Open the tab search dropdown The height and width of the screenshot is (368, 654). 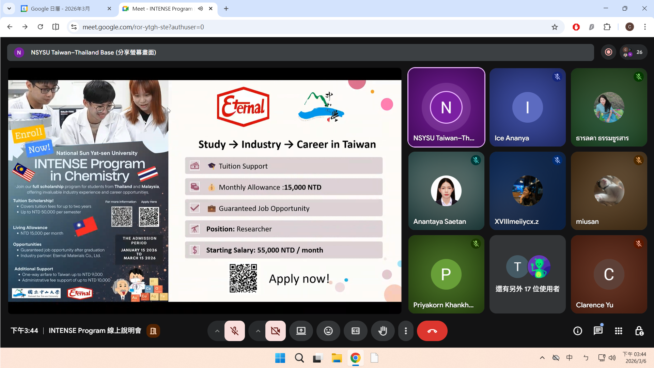[x=9, y=9]
